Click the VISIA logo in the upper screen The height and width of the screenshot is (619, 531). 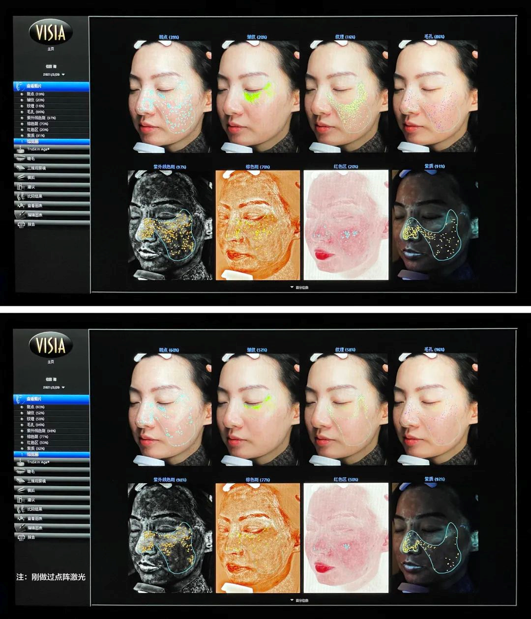[51, 32]
